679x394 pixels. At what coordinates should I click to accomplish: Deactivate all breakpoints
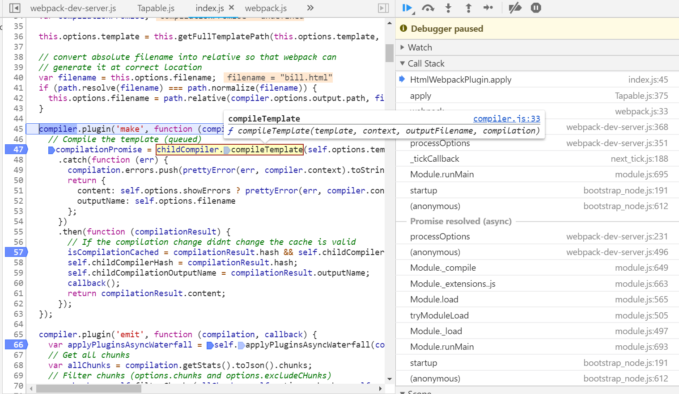point(515,8)
